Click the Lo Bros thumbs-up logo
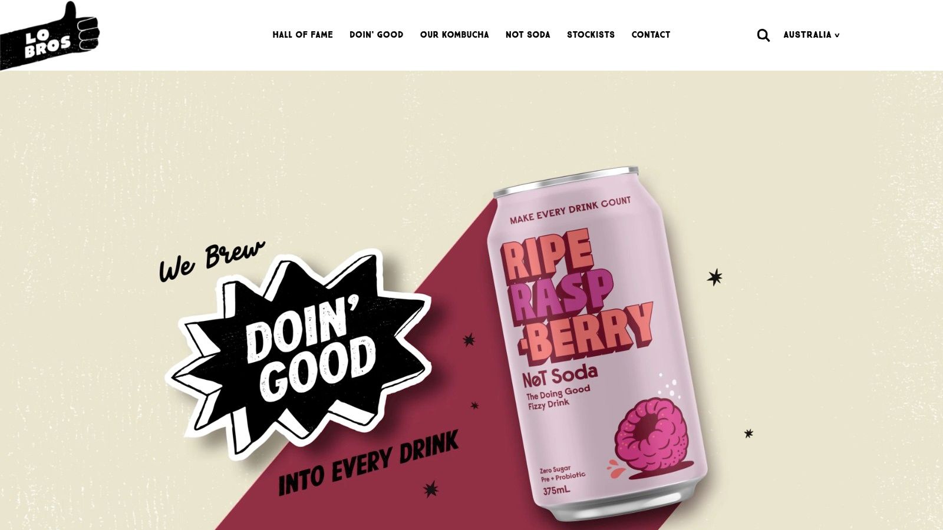This screenshot has width=943, height=530. (50, 37)
